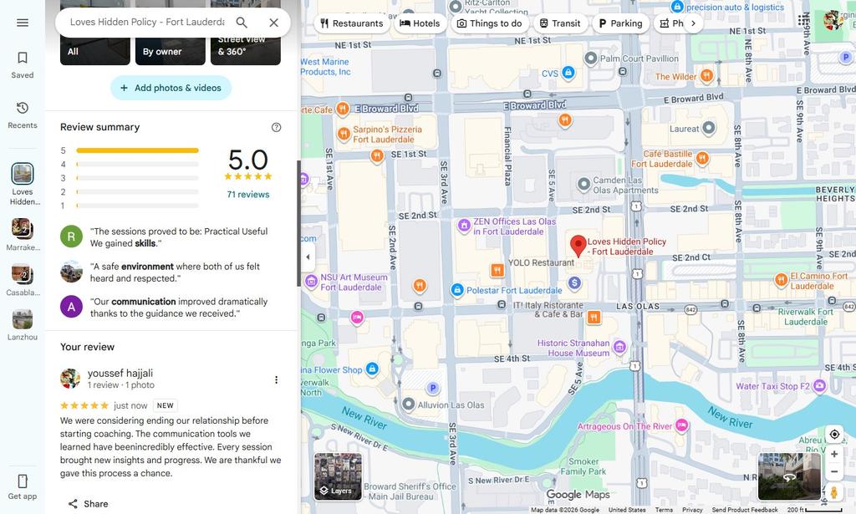Clear the search with X icon
Viewport: 856px width, 514px height.
274,23
